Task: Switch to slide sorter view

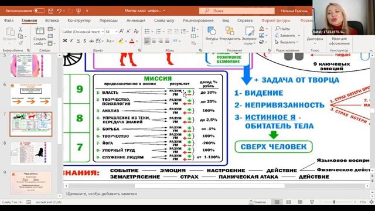Action: click(x=289, y=202)
